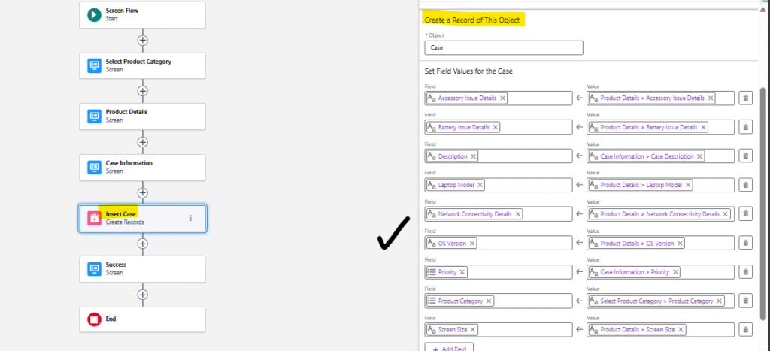This screenshot has height=351, width=770.
Task: Select the Select Product Category screen element
Action: point(142,65)
